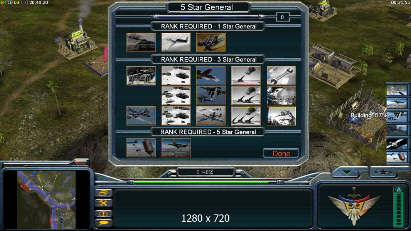This screenshot has height=231, width=411.
Task: Click the exclamation beacon button
Action: (103, 213)
